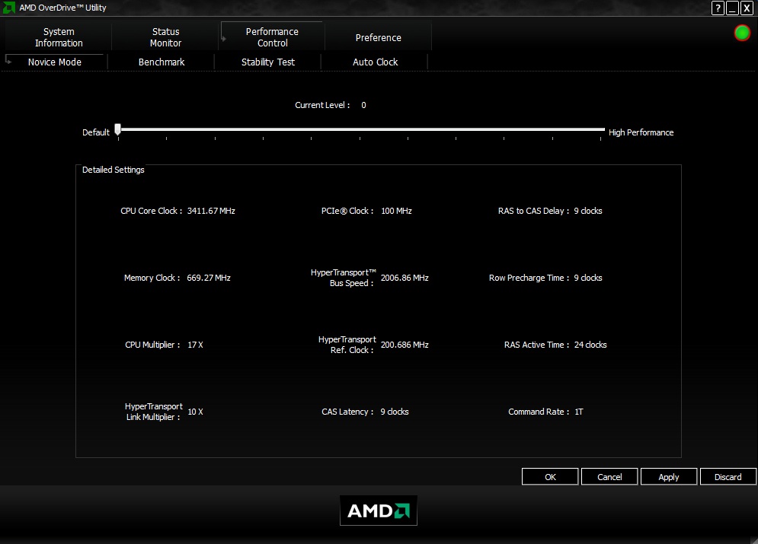Click the Command Rate value 1T

pos(579,412)
